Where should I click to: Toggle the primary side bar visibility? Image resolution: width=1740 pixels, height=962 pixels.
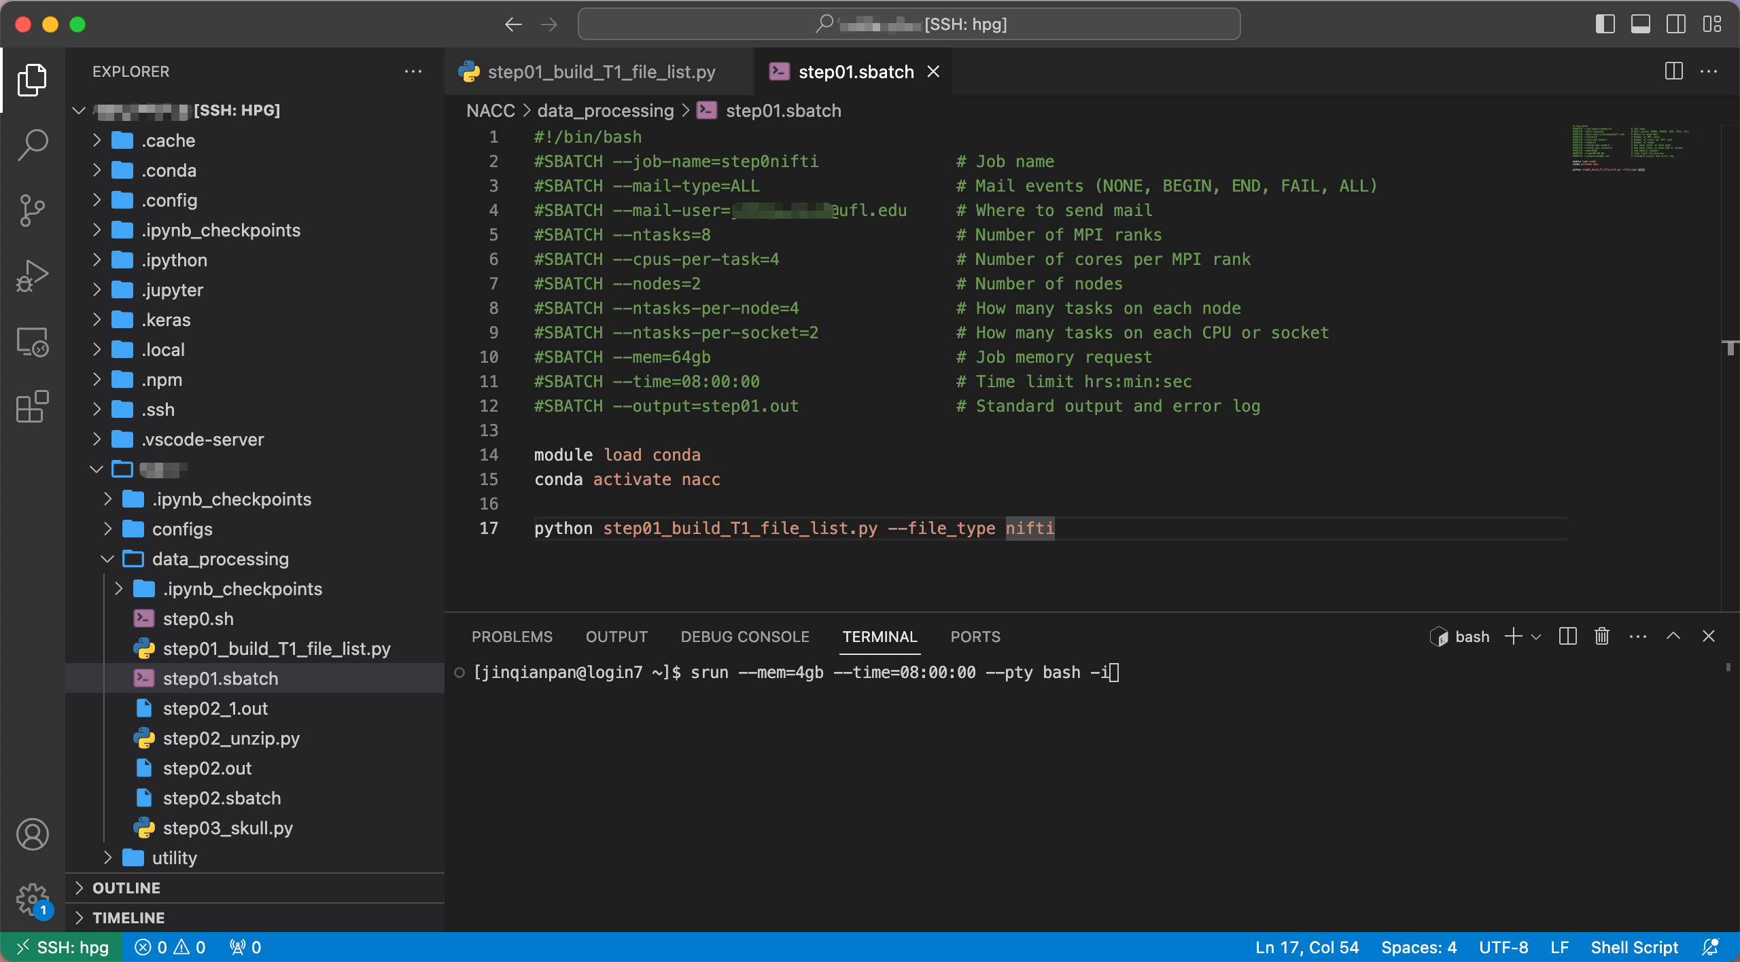point(1605,24)
